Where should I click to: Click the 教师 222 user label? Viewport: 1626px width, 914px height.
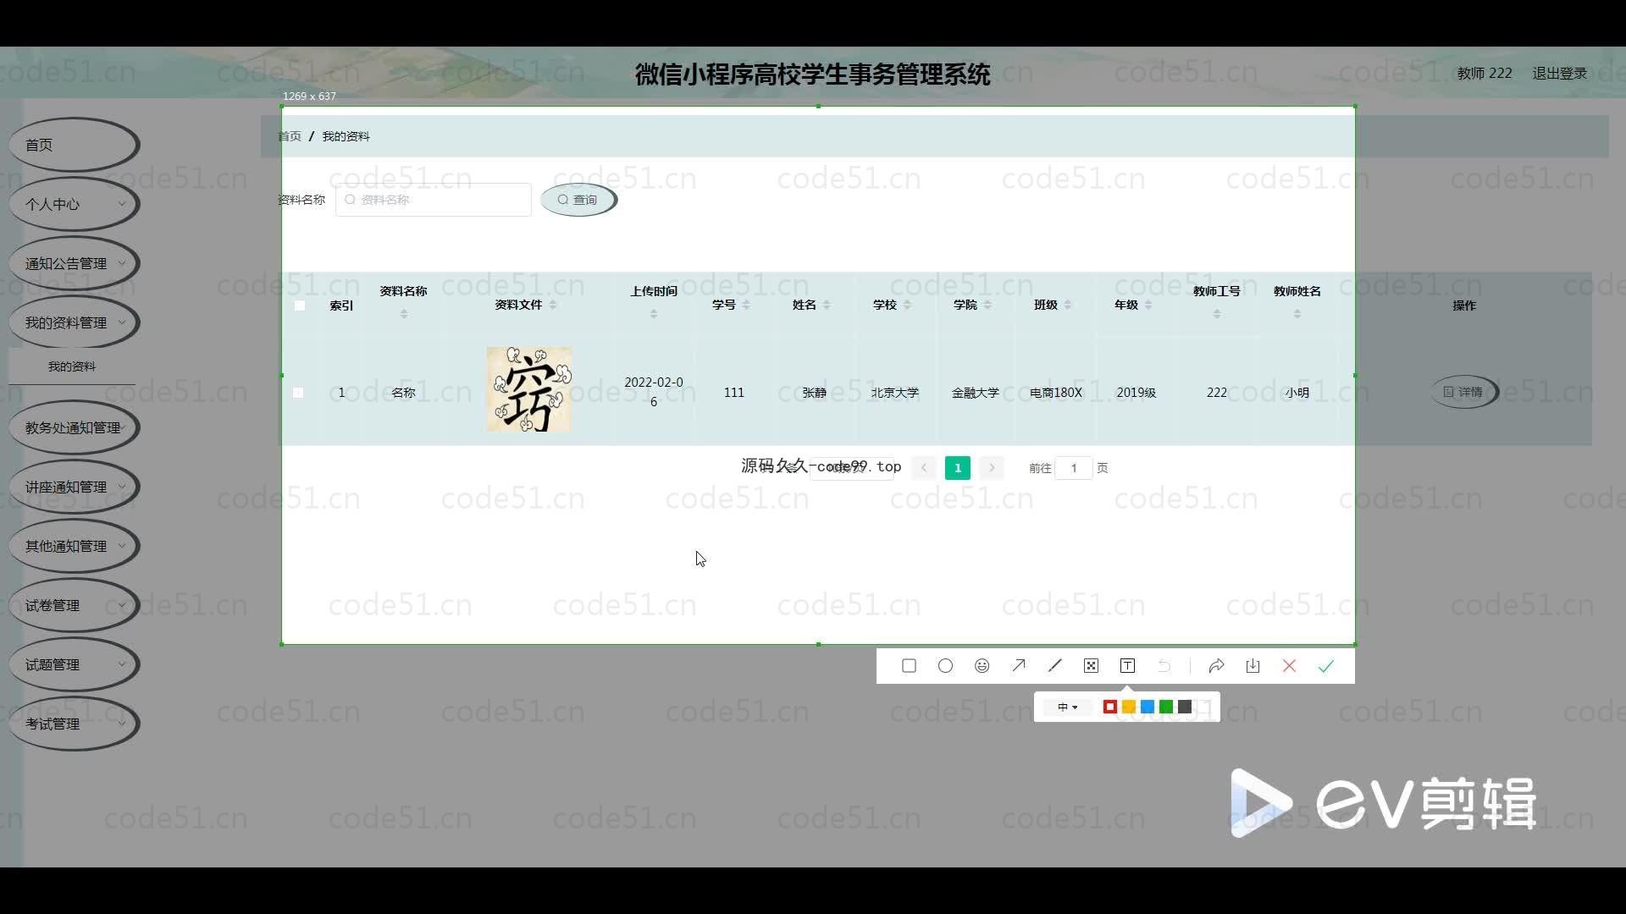(x=1485, y=74)
